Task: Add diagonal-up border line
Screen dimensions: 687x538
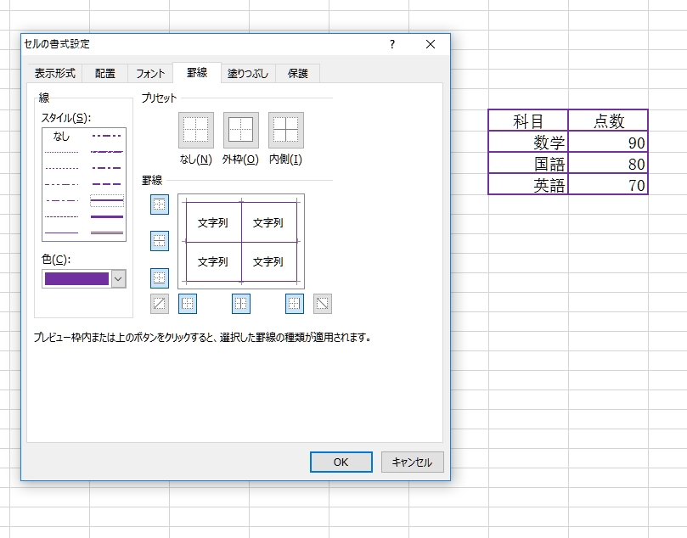Action: click(x=160, y=303)
